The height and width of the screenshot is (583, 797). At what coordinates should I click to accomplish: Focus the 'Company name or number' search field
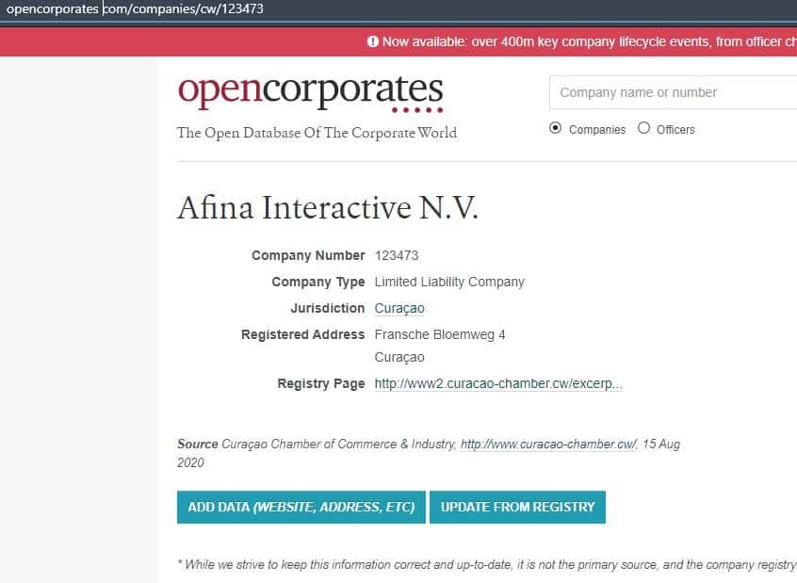pyautogui.click(x=673, y=92)
